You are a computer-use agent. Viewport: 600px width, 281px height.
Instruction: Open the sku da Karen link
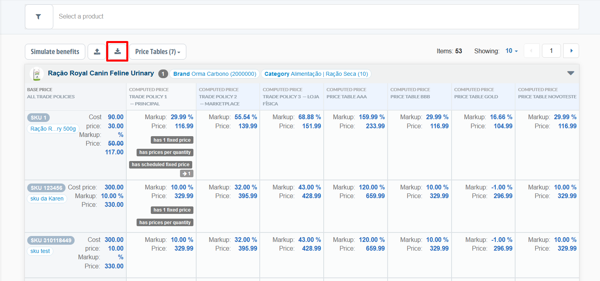47,199
